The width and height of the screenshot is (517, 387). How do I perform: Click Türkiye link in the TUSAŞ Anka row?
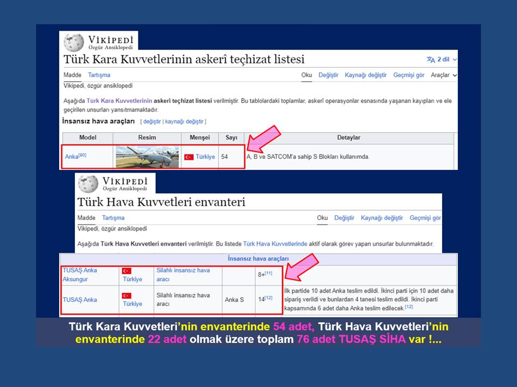point(132,304)
